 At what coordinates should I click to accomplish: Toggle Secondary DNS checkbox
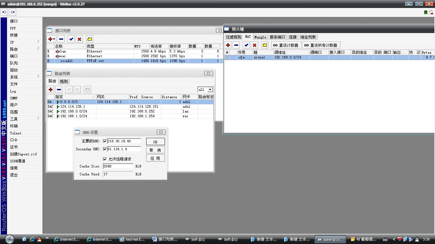(x=105, y=149)
